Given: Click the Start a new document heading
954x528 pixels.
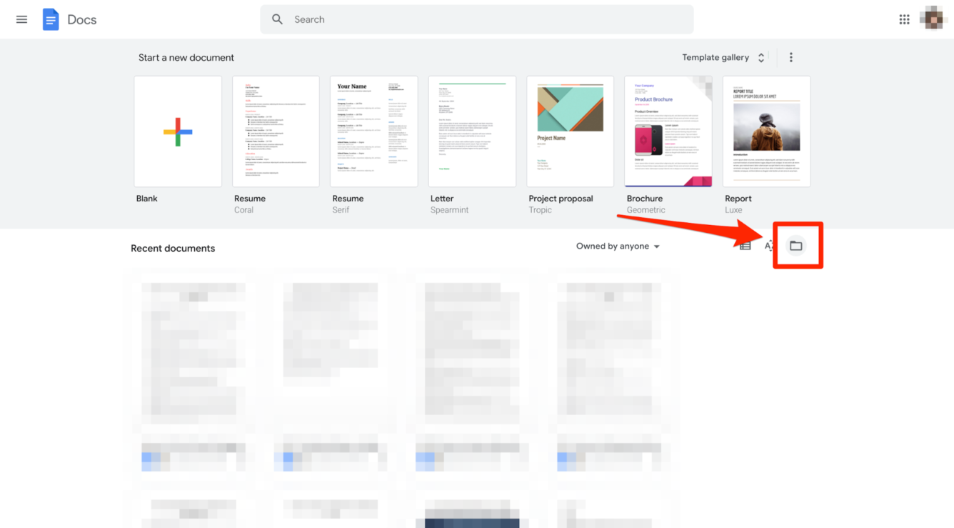Looking at the screenshot, I should [186, 57].
